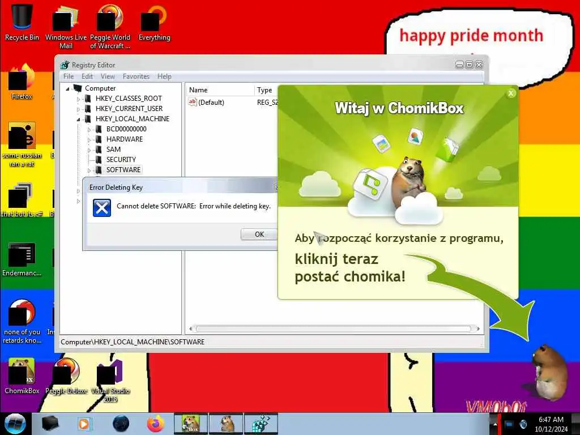Collapse HKEY_LOCAL_MACHINE node
The height and width of the screenshot is (435, 580).
click(78, 120)
